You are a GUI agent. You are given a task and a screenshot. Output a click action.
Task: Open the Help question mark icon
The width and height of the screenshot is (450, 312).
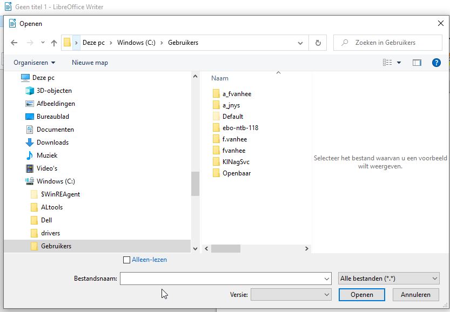coord(436,63)
